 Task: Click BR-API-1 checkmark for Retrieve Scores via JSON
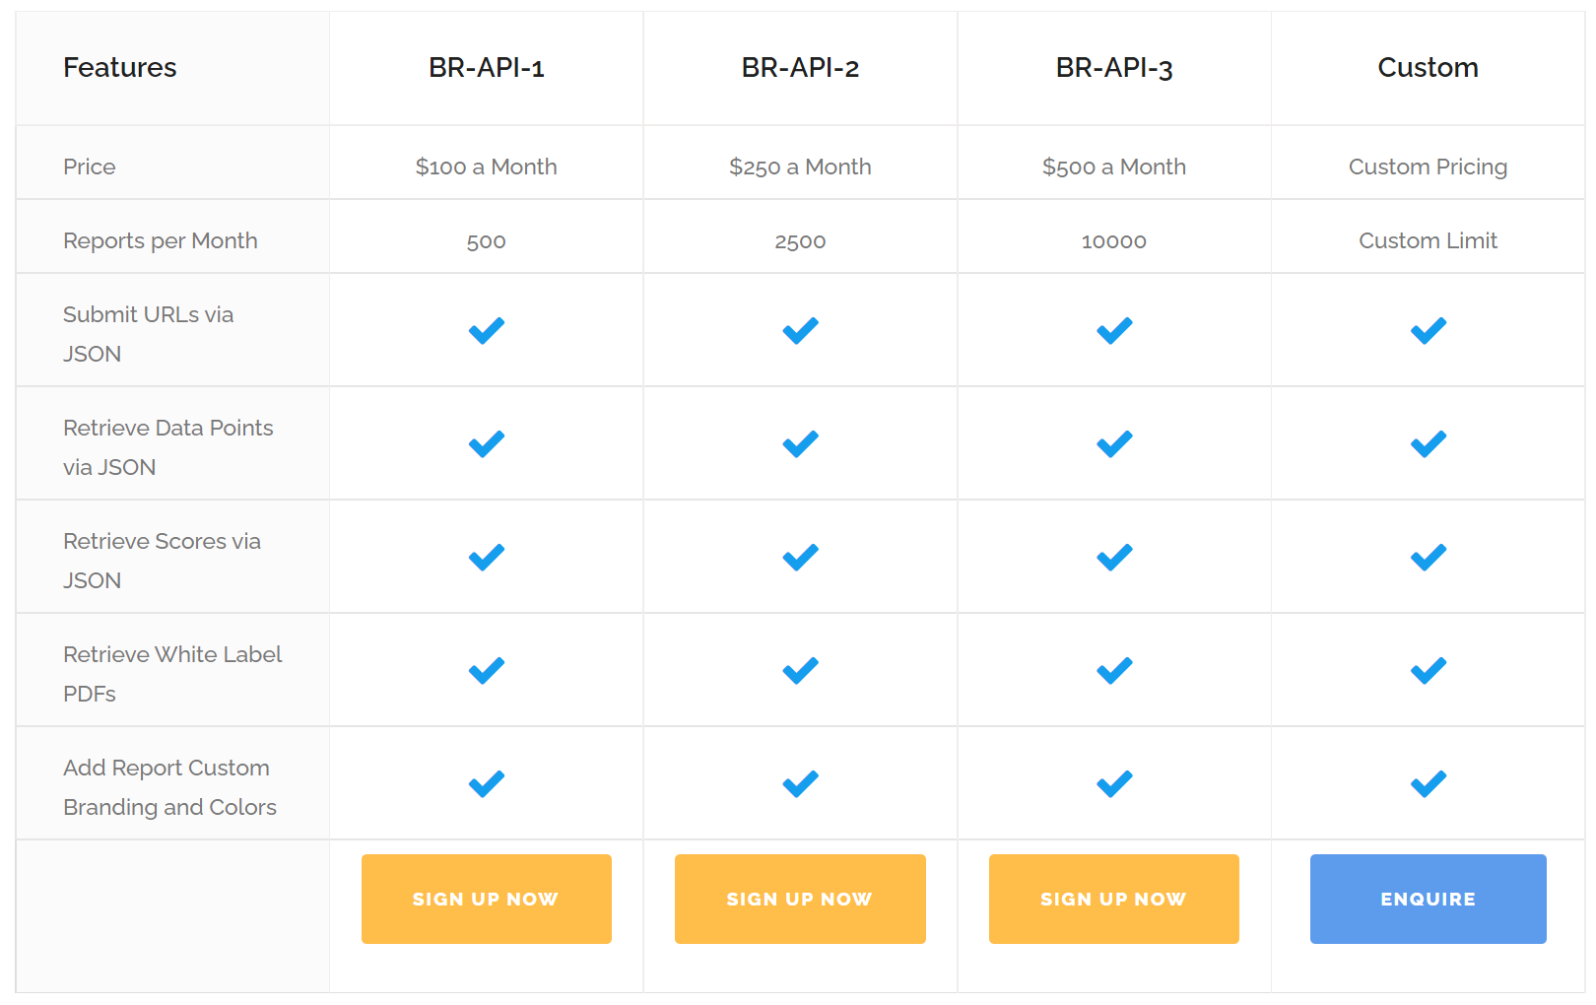486,557
